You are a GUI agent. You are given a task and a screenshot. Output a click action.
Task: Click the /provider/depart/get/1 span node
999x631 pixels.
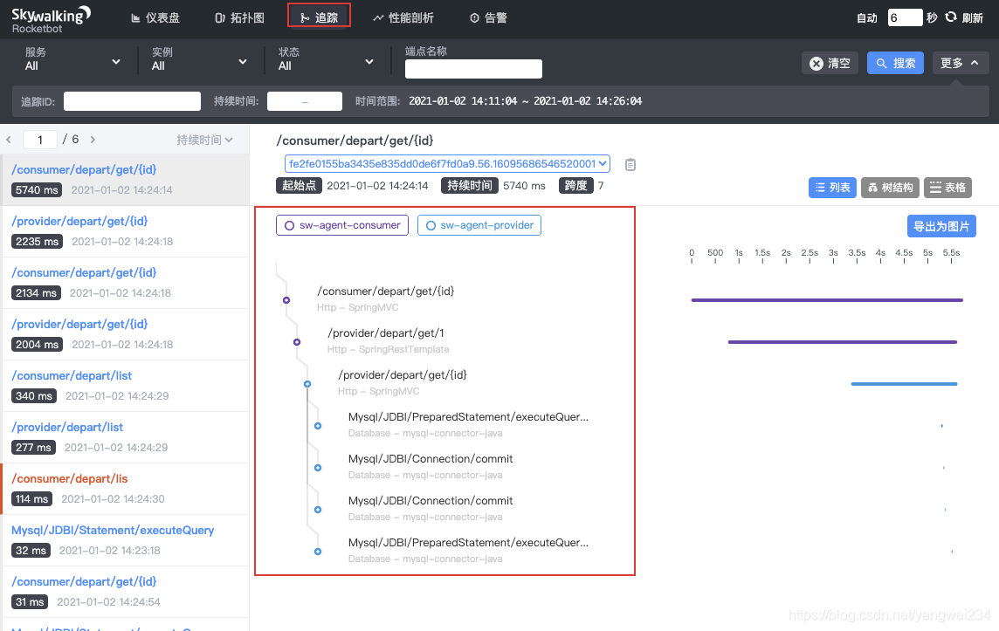click(297, 342)
